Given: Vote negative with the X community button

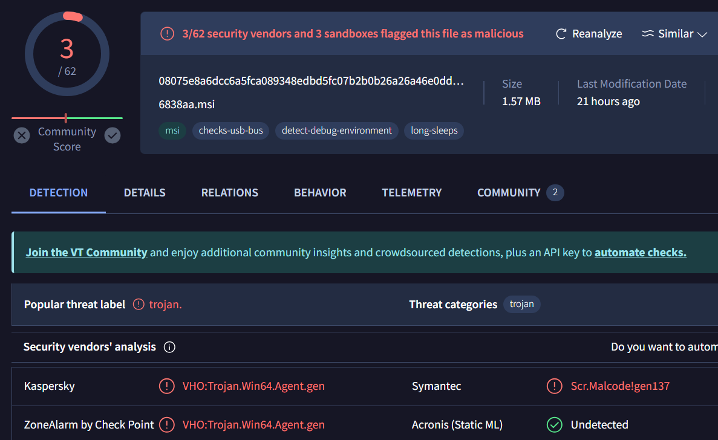Looking at the screenshot, I should [22, 135].
